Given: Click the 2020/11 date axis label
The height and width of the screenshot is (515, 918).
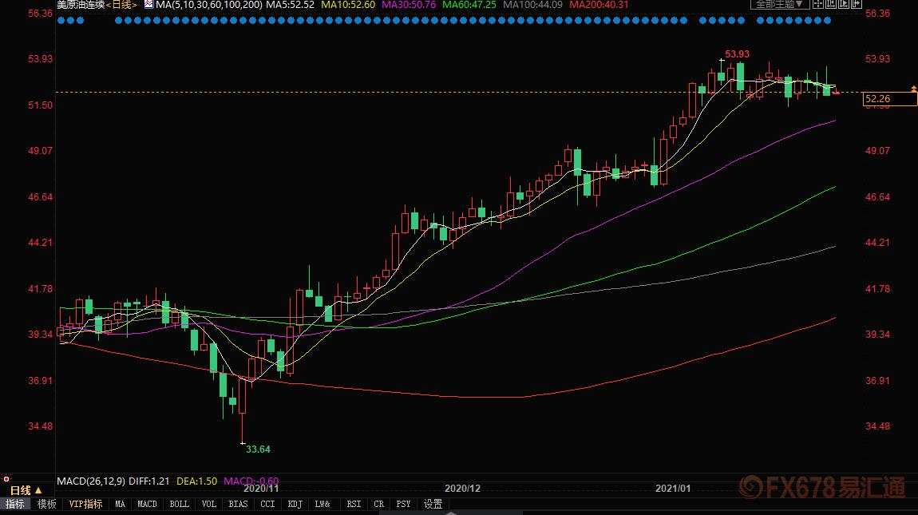Looking at the screenshot, I should (261, 488).
